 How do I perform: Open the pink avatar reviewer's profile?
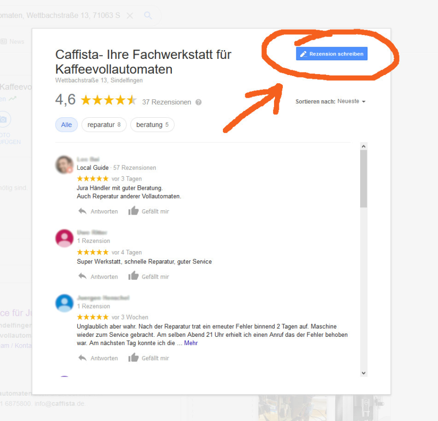click(x=65, y=238)
